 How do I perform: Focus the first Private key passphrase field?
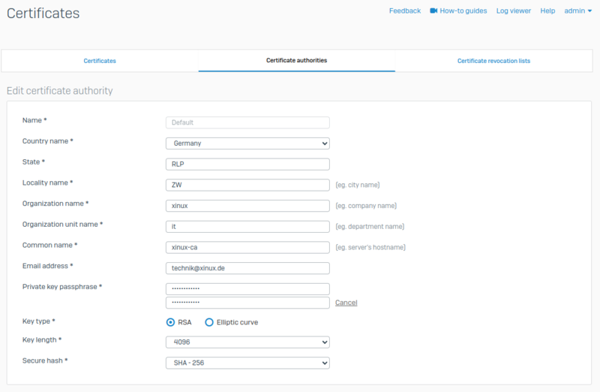tap(247, 289)
